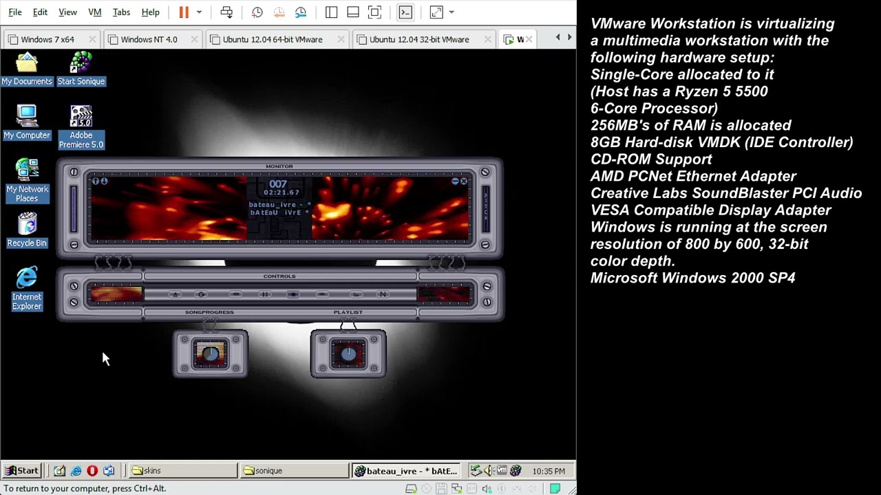Screen dimensions: 881x495
Task: Toggle VMware console view
Action: point(405,12)
